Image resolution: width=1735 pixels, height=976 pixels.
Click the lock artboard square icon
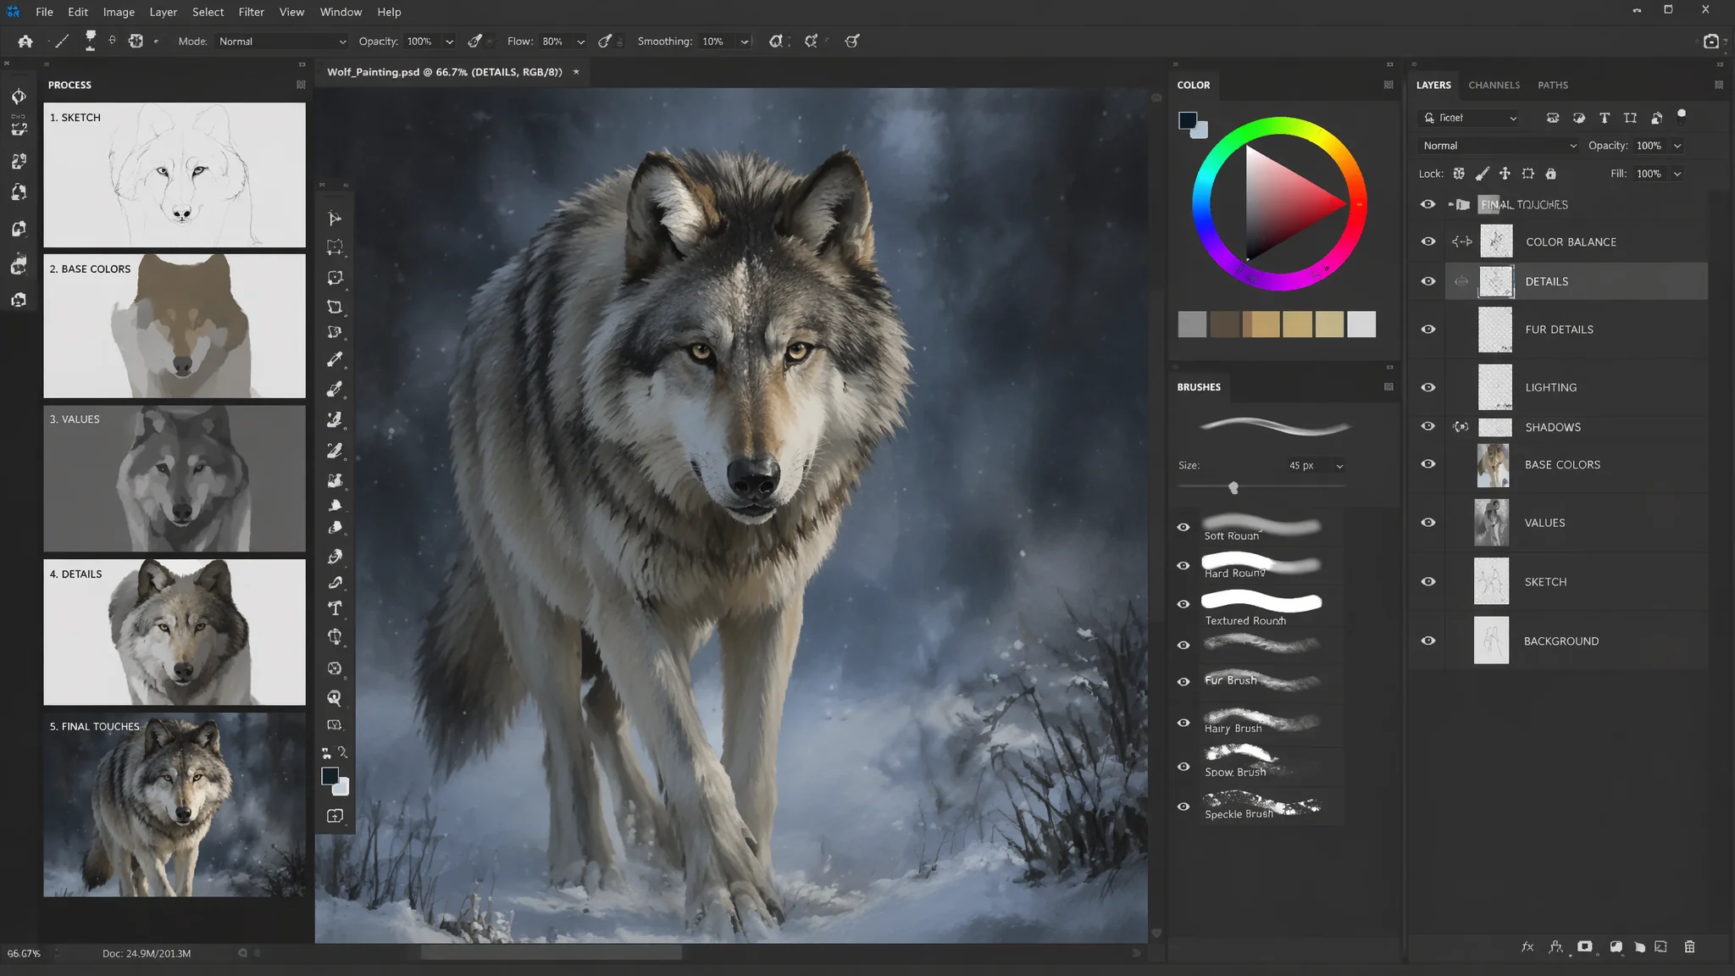[1527, 174]
